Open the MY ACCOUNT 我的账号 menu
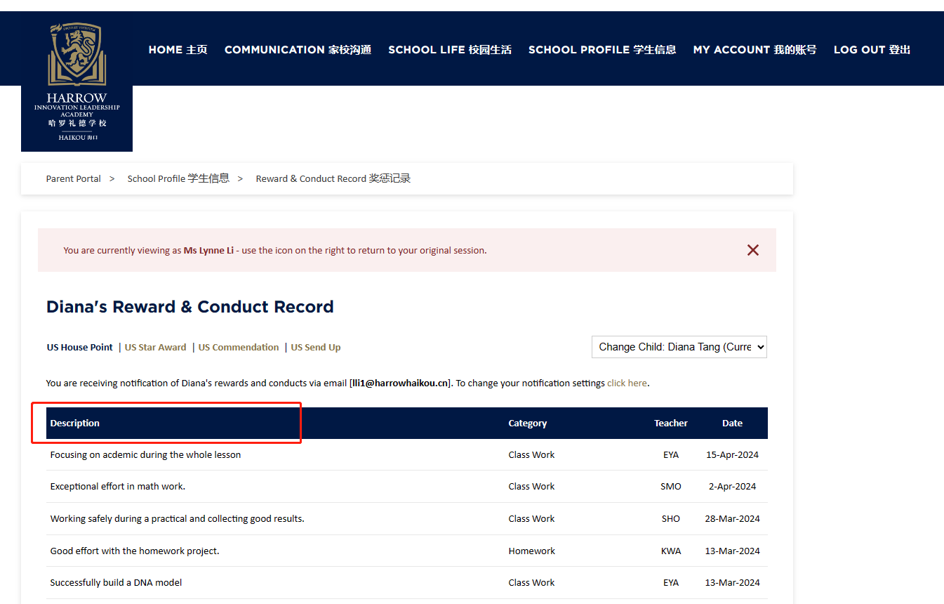The width and height of the screenshot is (944, 604). point(754,50)
